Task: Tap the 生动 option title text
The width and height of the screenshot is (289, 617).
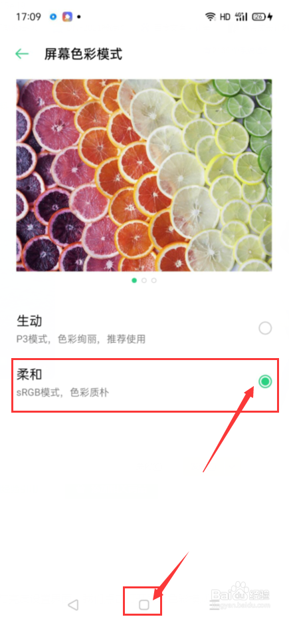Action: pos(29,321)
